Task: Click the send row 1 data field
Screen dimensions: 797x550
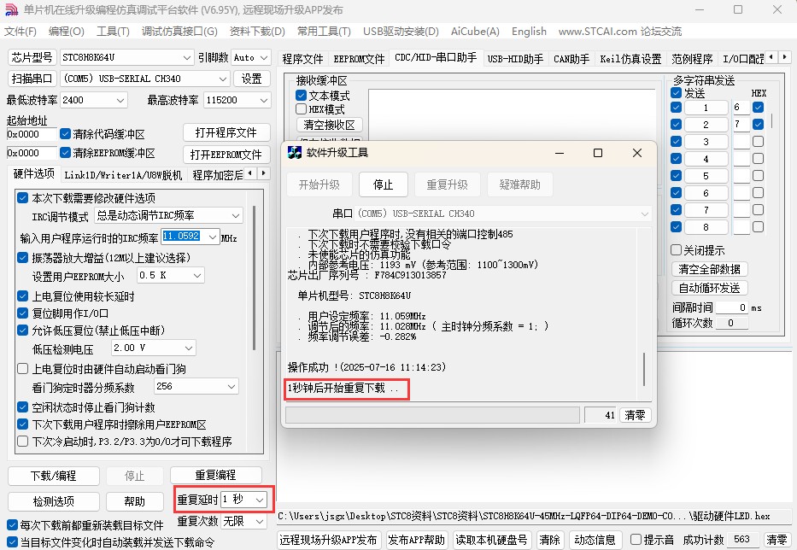Action: pos(741,108)
